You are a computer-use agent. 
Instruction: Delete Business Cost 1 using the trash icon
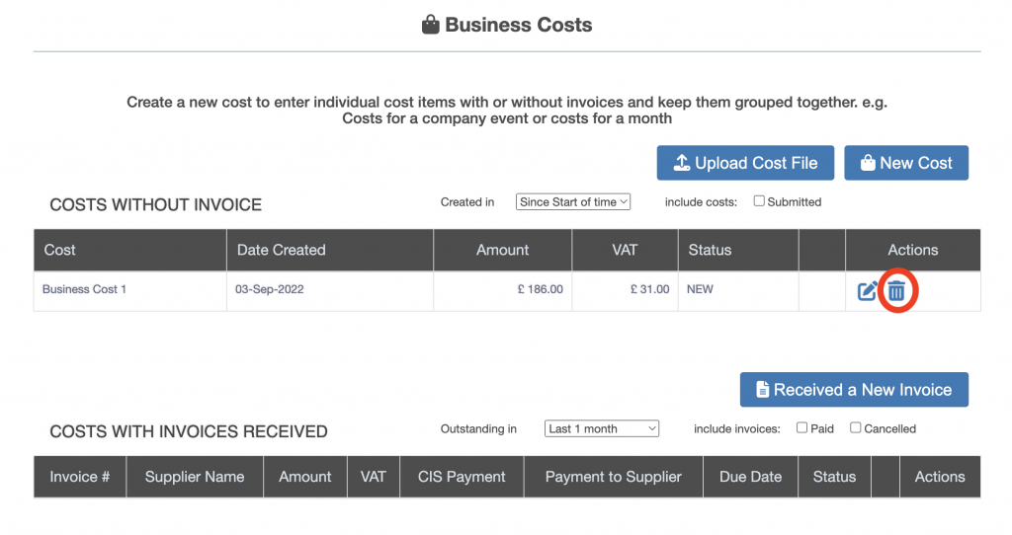coord(896,291)
